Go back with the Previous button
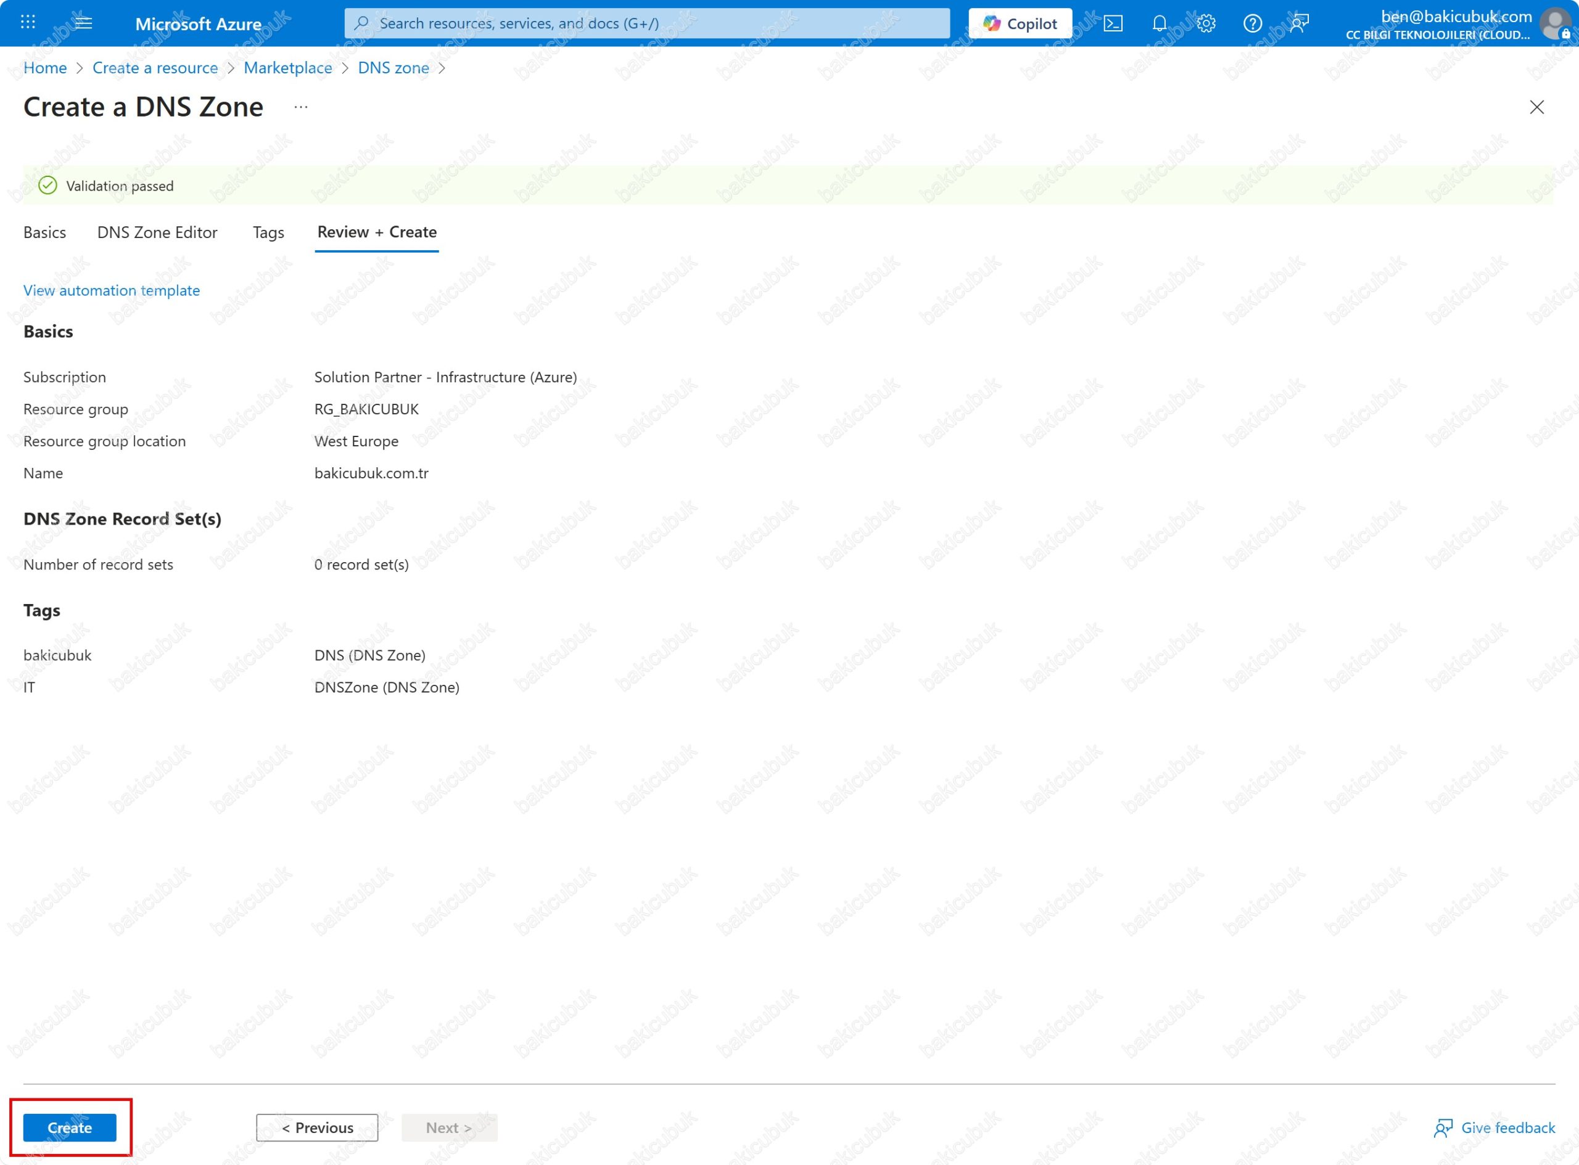Viewport: 1579px width, 1165px height. 318,1127
